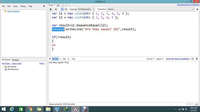Click the network signal icon in system tray

click(179, 109)
